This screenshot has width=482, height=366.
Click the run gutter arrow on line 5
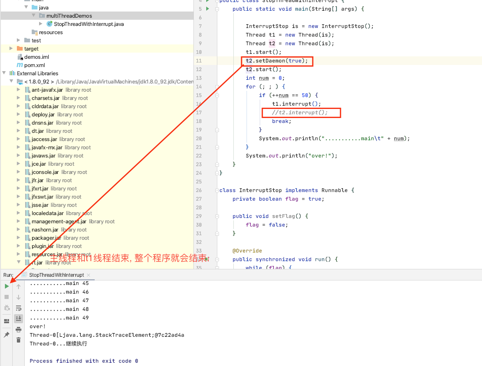click(207, 9)
